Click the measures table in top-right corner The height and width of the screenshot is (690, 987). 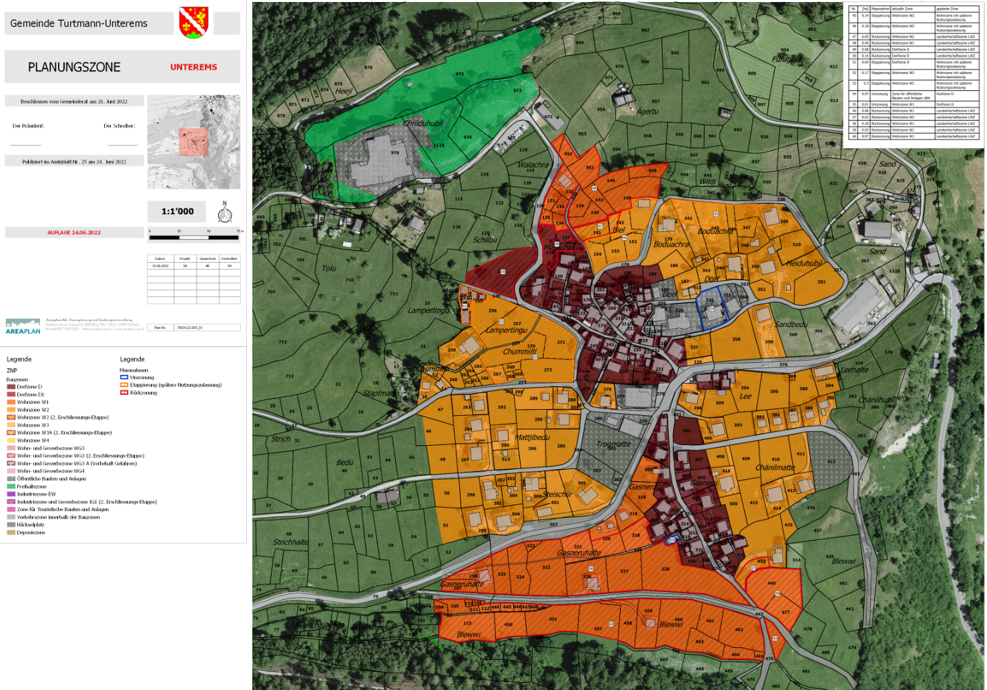pos(913,72)
